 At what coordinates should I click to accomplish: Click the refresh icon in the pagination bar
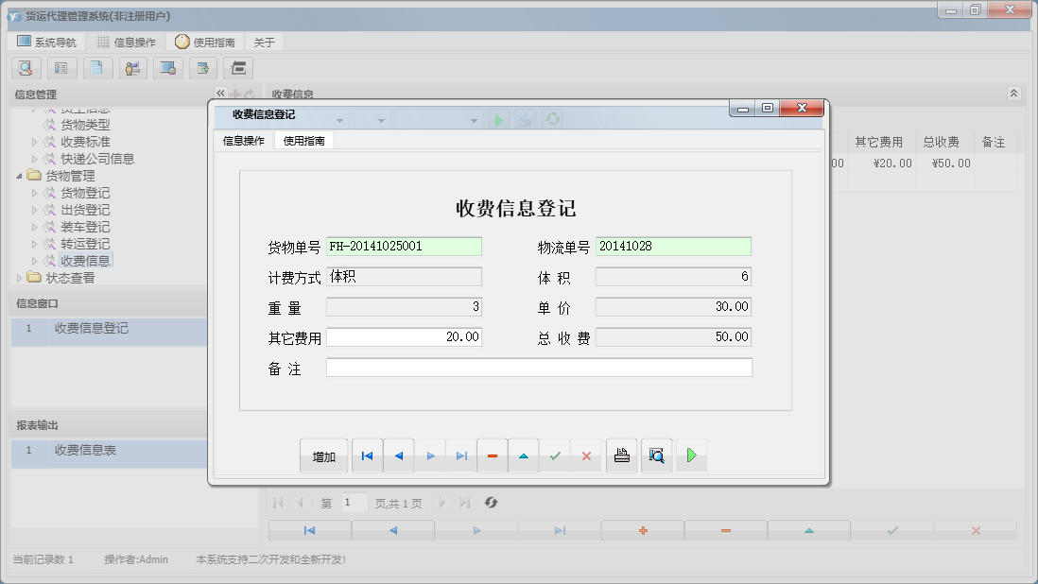491,502
